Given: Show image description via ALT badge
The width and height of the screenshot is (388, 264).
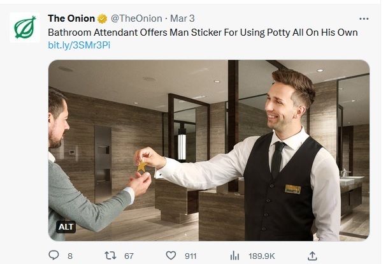Looking at the screenshot, I should click(66, 226).
